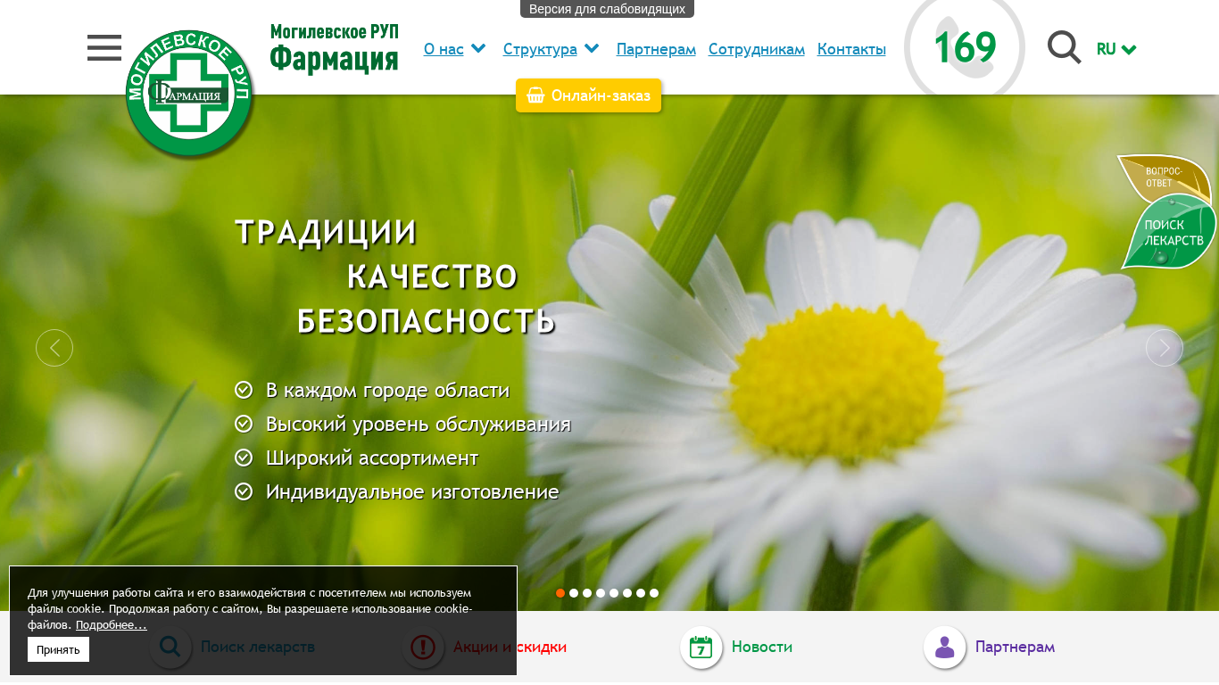The image size is (1219, 685).
Task: Open the Поиск лекарств leaf badge
Action: 1170,232
